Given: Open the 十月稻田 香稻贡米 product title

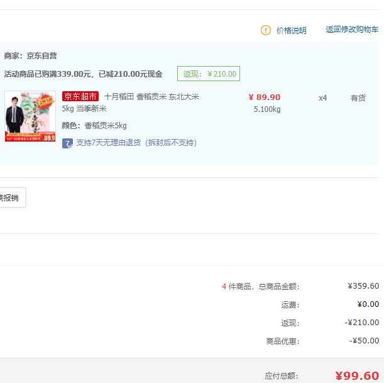Looking at the screenshot, I should [x=151, y=97].
